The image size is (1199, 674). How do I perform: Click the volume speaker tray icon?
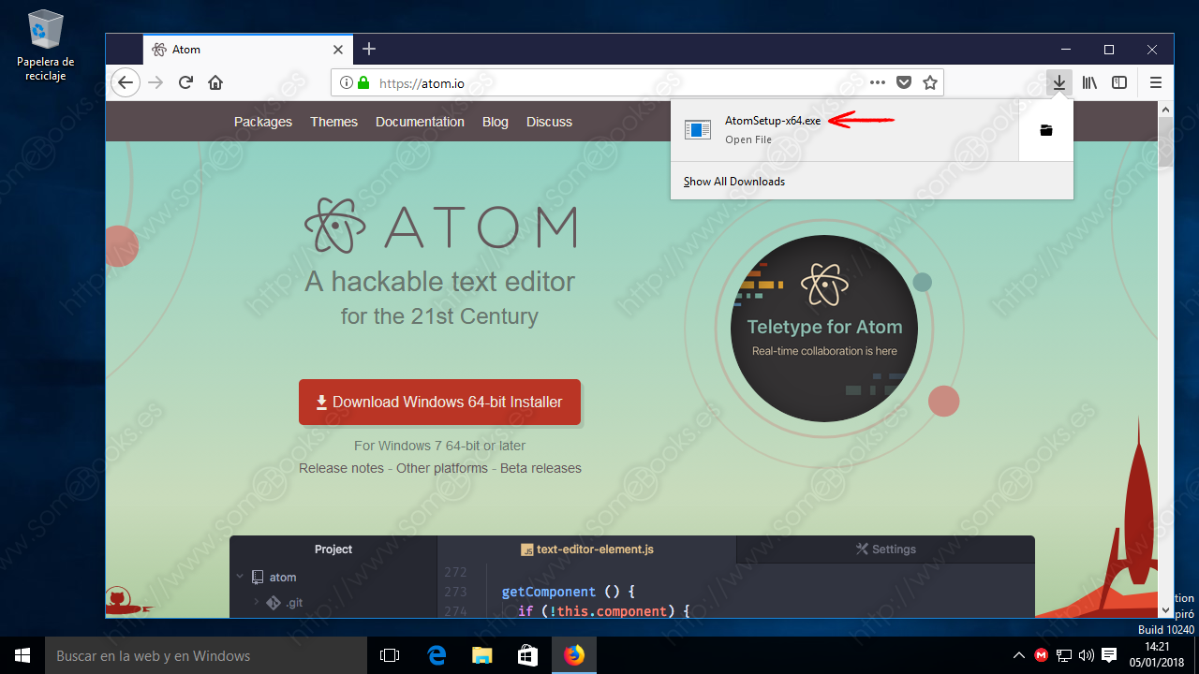click(x=1087, y=655)
